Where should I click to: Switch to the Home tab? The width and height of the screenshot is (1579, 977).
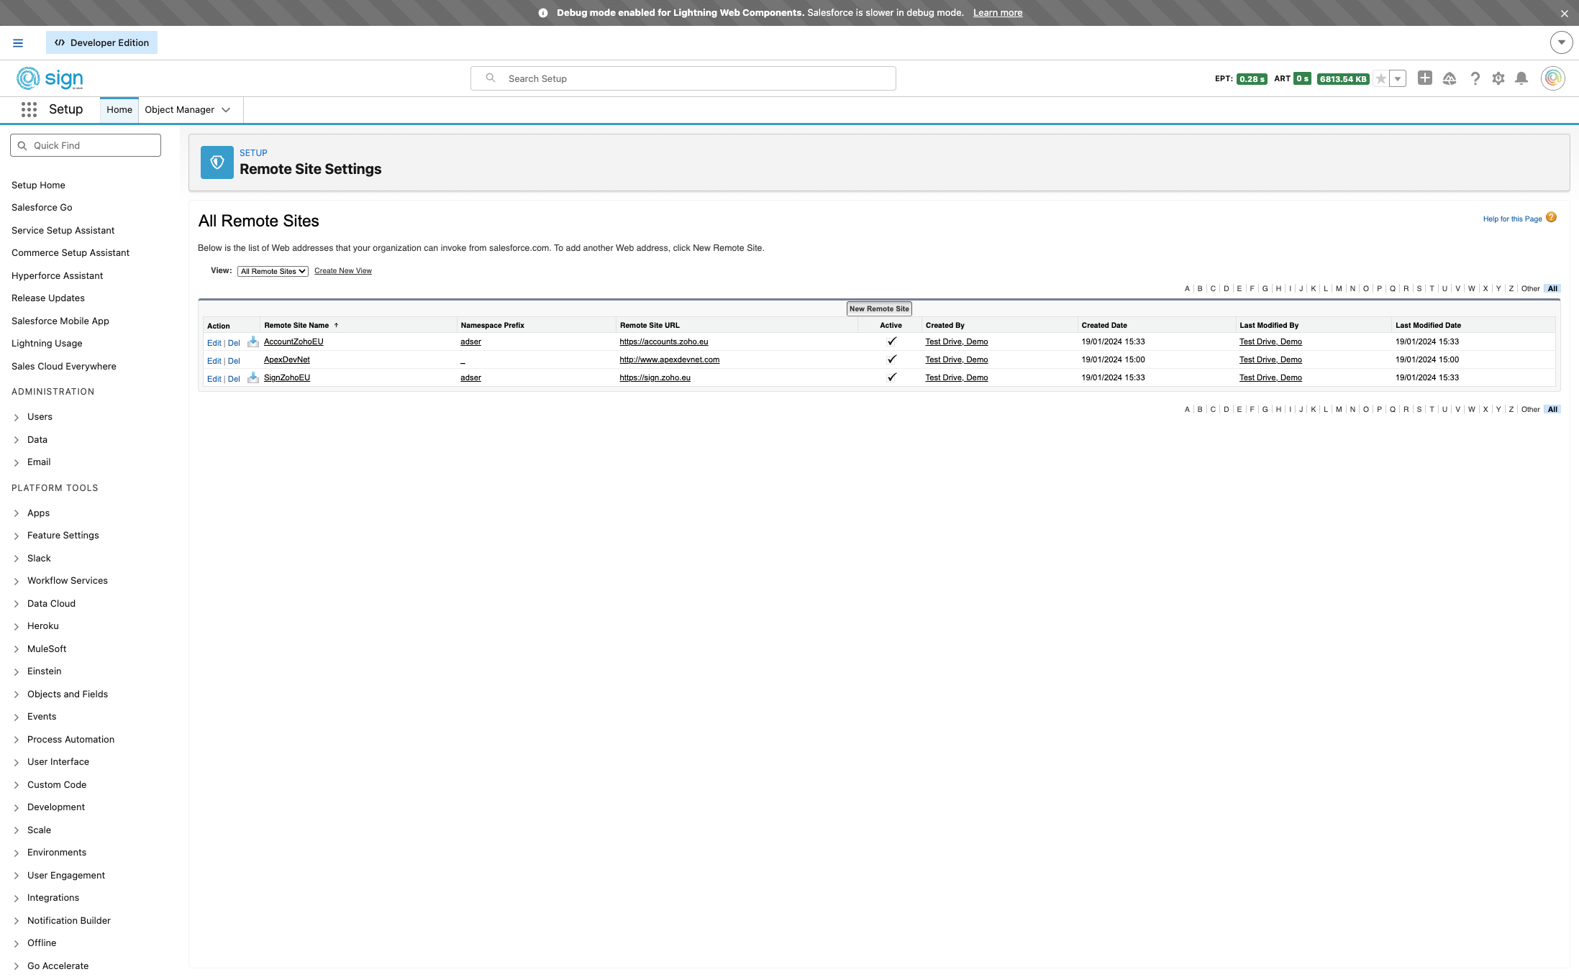119,110
